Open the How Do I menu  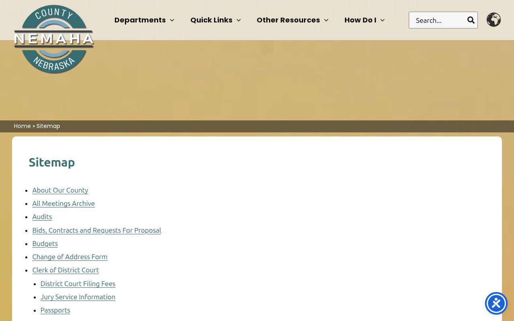360,20
